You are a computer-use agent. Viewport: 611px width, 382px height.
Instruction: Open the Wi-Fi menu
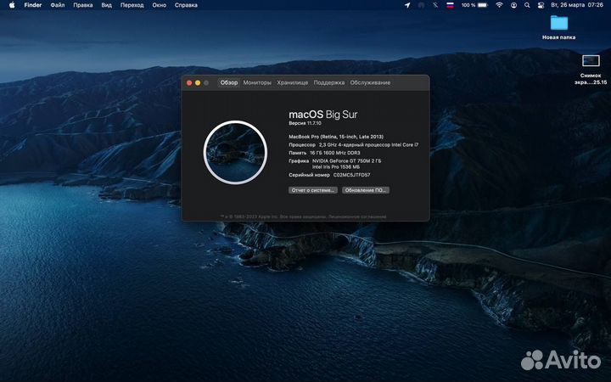pos(499,5)
